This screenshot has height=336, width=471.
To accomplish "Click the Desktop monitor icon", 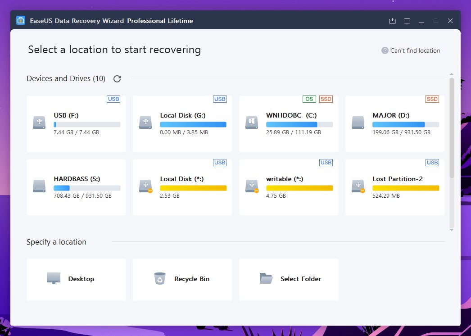I will 54,279.
